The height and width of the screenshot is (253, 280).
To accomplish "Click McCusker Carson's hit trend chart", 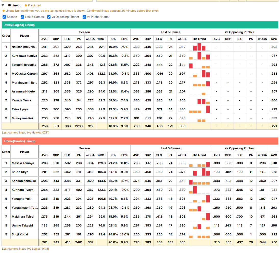I will tap(199, 74).
